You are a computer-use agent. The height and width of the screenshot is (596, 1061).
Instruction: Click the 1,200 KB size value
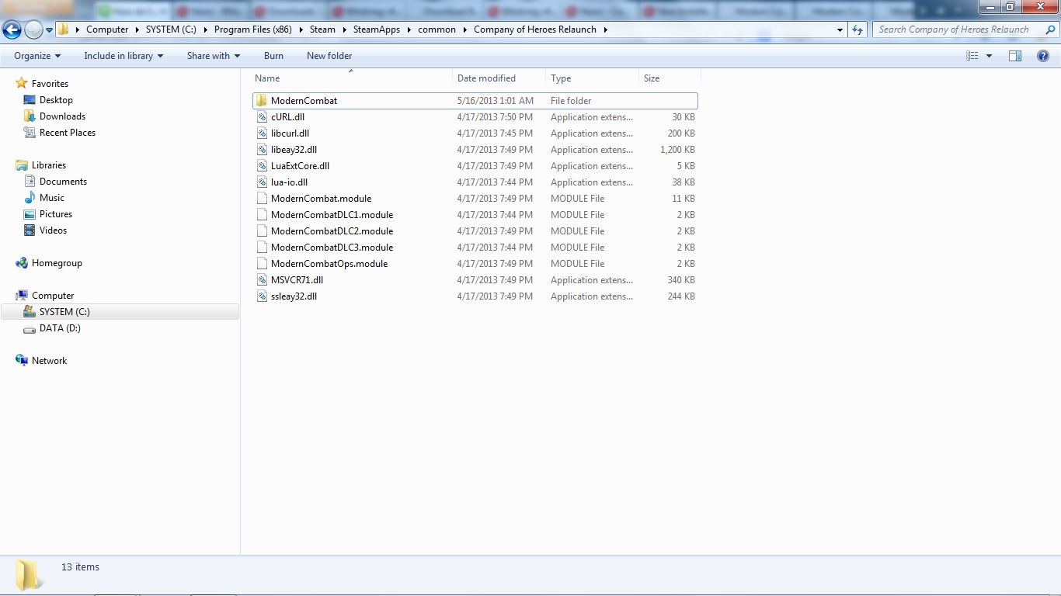coord(677,150)
